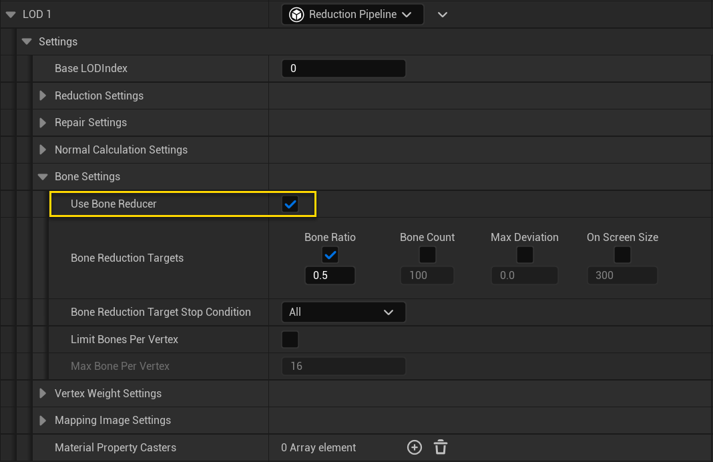Click the Base LODIndex value field
This screenshot has height=462, width=713.
(343, 67)
